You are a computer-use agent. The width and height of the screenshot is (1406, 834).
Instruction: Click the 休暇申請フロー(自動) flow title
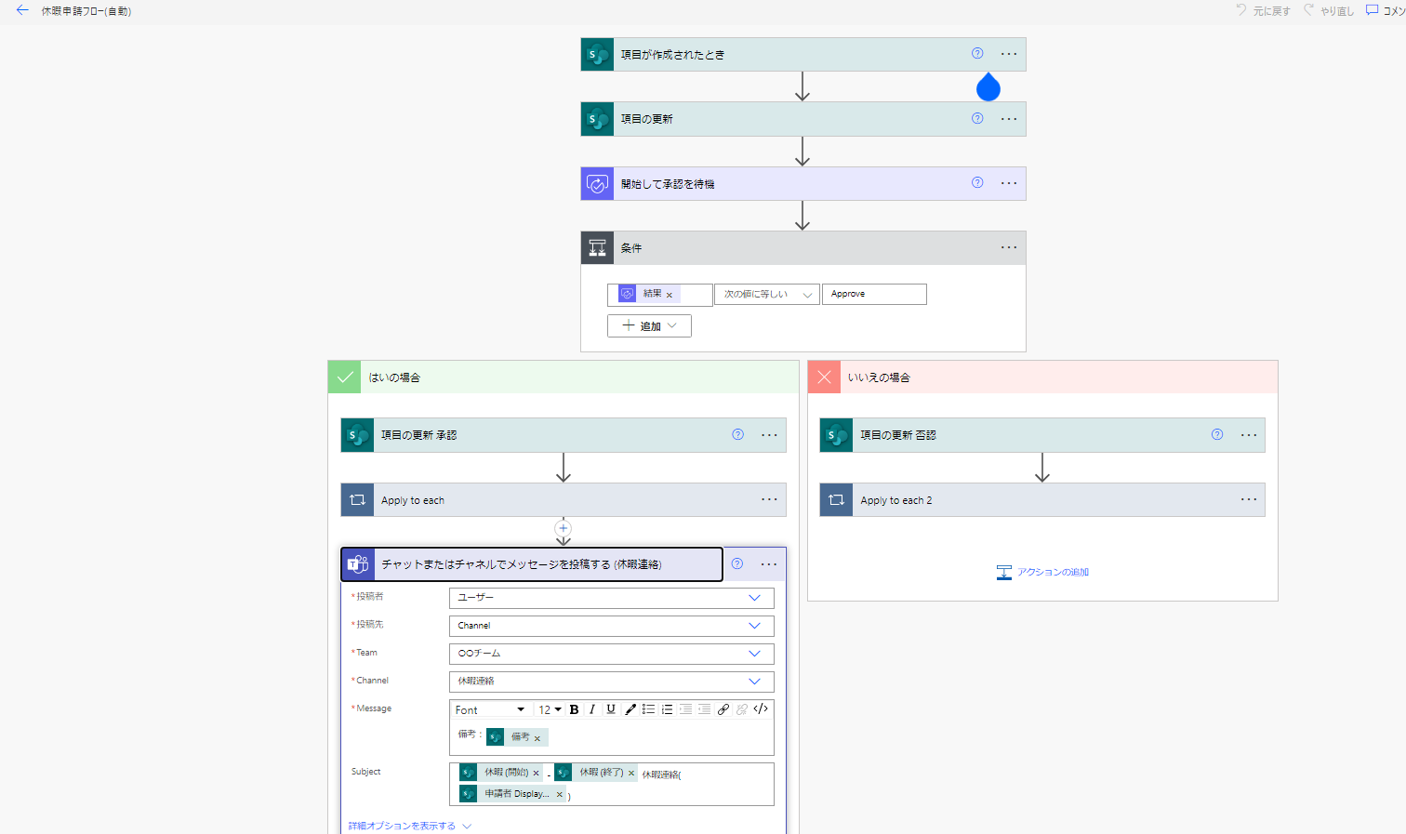[86, 11]
